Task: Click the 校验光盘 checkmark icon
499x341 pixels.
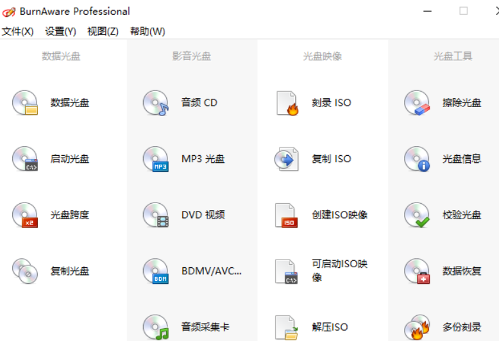Action: coord(417,215)
